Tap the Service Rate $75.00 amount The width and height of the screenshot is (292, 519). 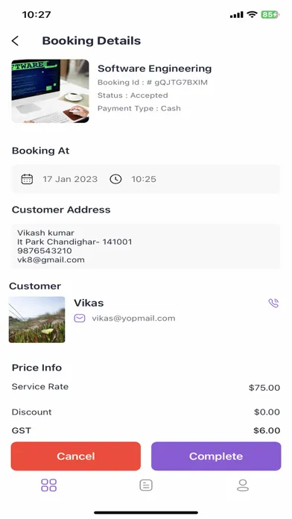tap(264, 388)
